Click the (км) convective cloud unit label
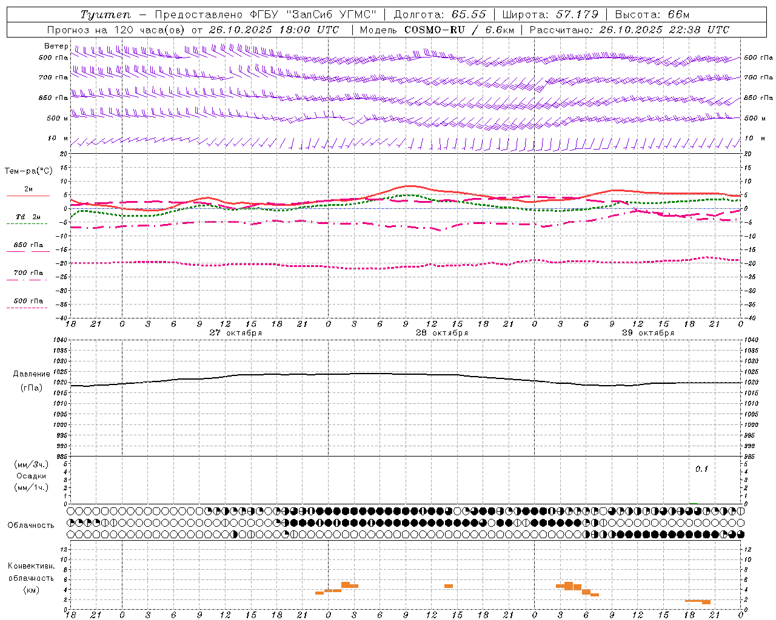The image size is (776, 620). click(x=32, y=590)
